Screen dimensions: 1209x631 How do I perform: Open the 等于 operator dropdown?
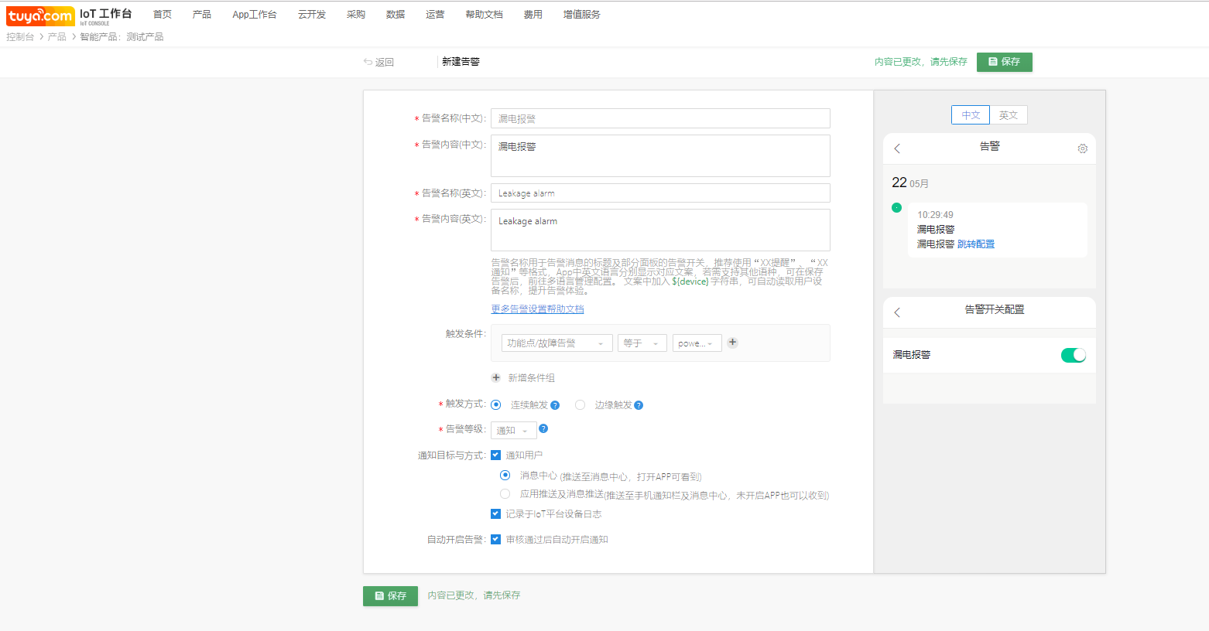(x=642, y=343)
